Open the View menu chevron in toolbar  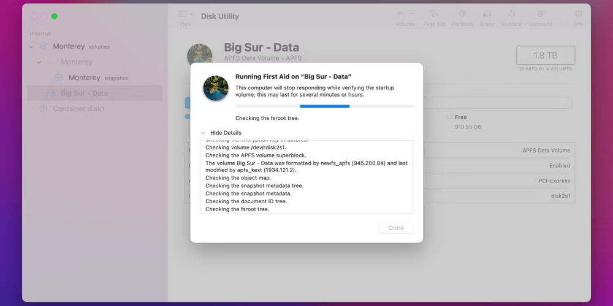pyautogui.click(x=191, y=14)
